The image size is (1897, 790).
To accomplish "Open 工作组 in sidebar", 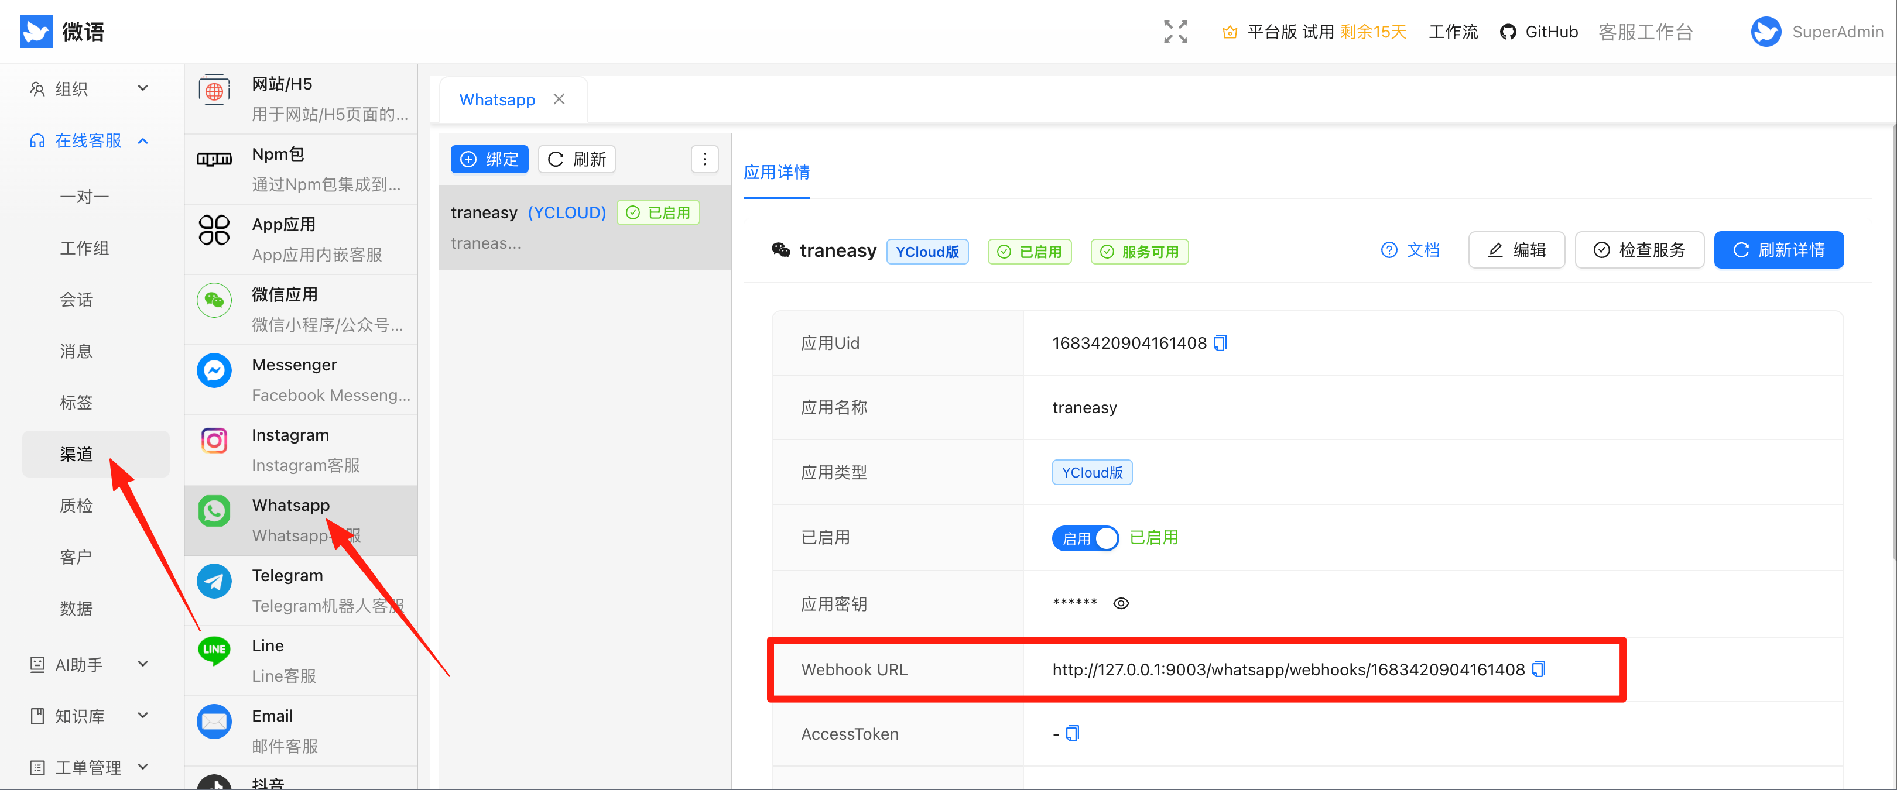I will coord(84,248).
